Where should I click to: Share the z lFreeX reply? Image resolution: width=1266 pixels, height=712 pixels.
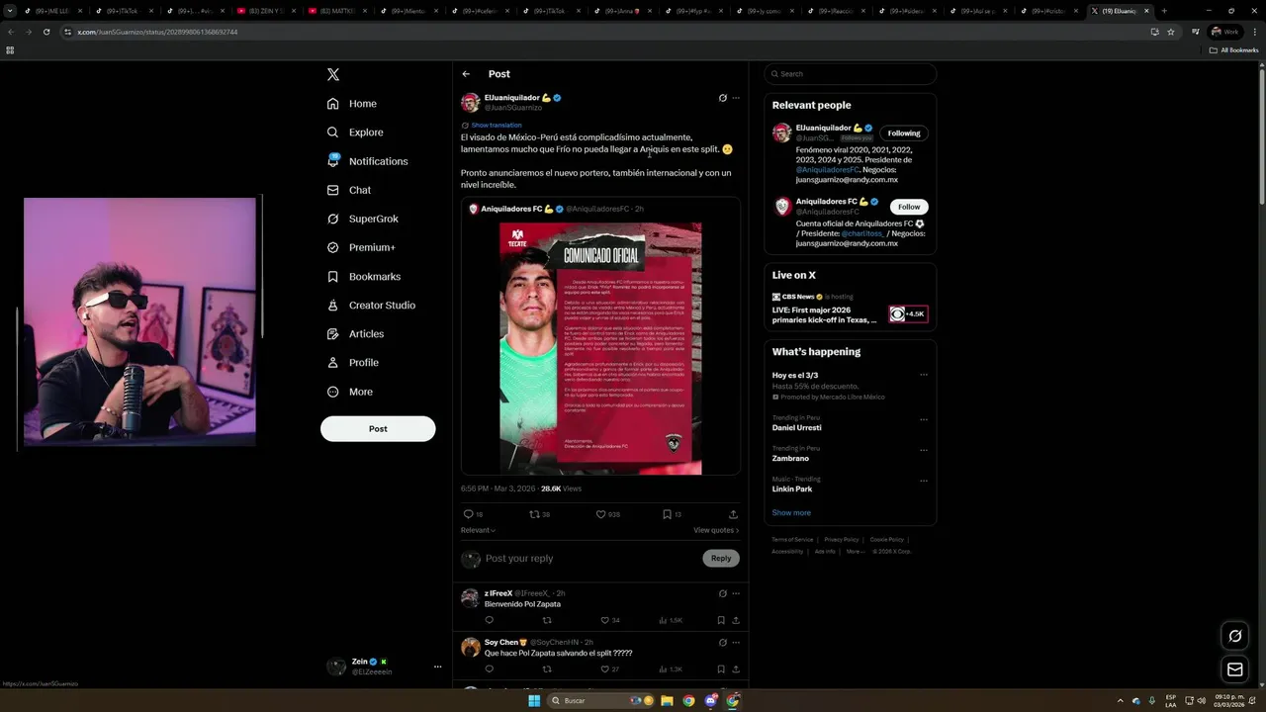[736, 620]
